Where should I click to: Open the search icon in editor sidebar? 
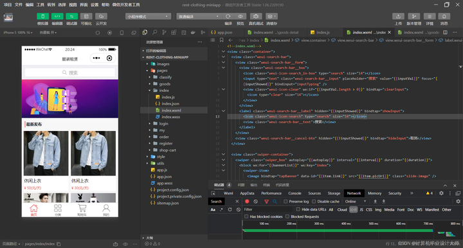(154, 32)
